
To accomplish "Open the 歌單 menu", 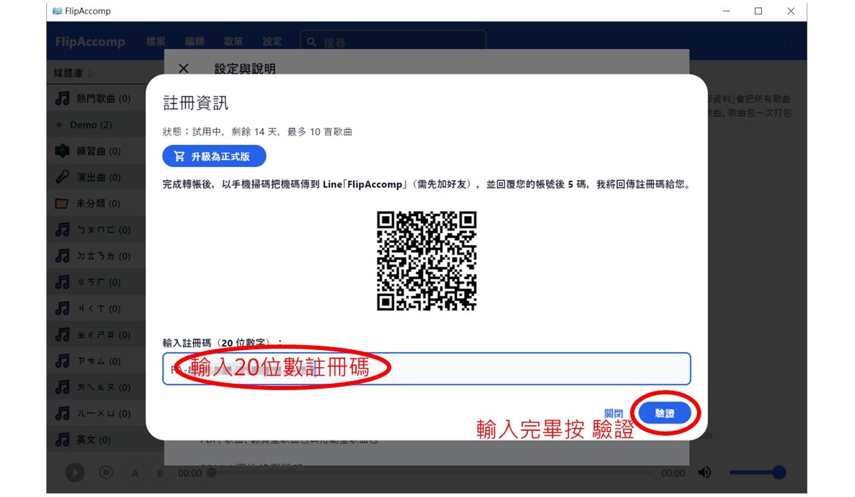I will pos(233,41).
